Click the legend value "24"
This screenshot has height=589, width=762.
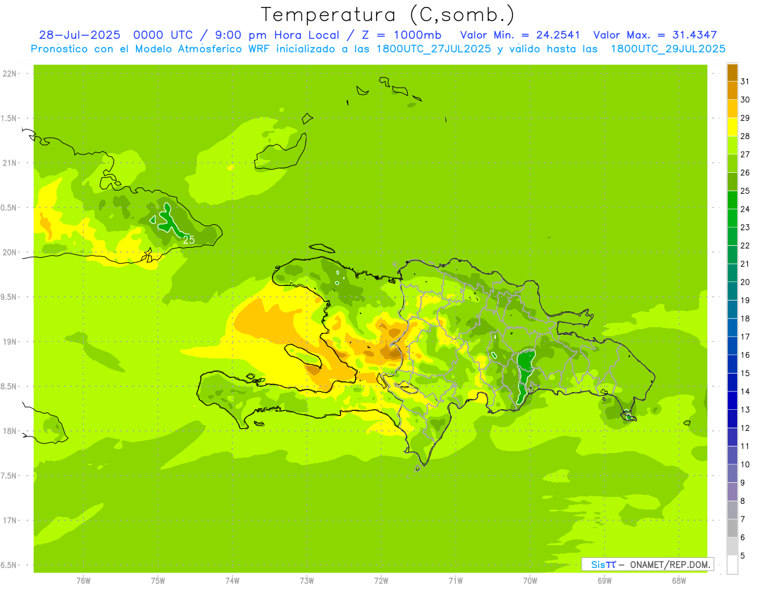[x=745, y=209]
